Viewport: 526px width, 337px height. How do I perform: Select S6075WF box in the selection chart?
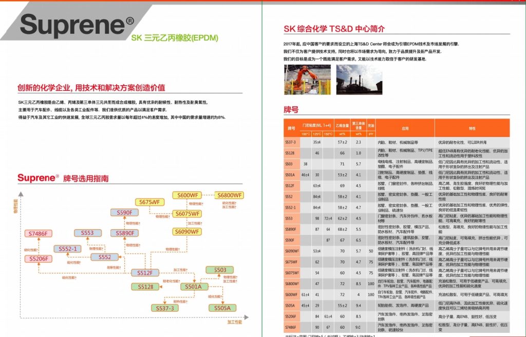coord(187,213)
